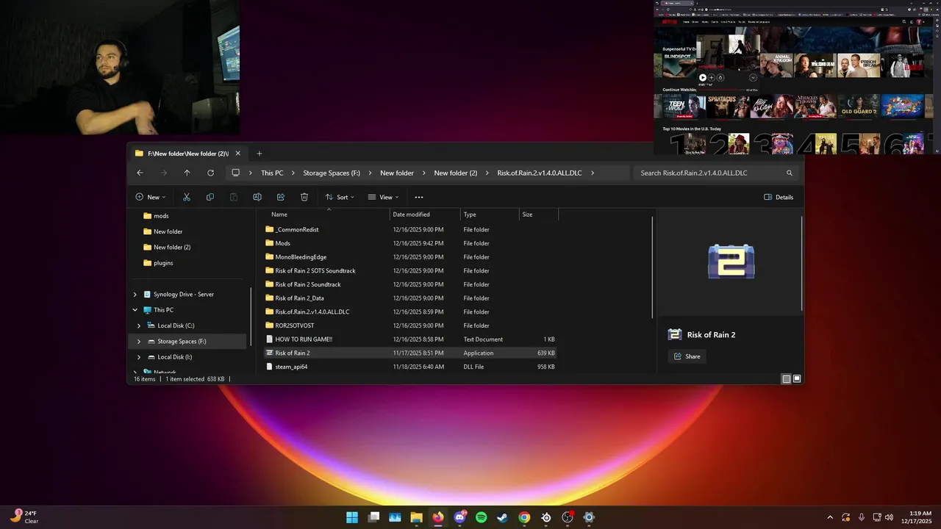This screenshot has height=529, width=941.
Task: Open the View dropdown menu
Action: click(384, 197)
